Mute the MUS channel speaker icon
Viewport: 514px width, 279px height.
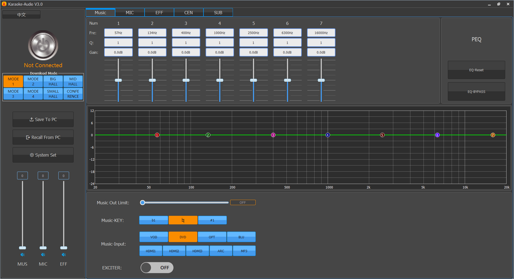pyautogui.click(x=22, y=255)
